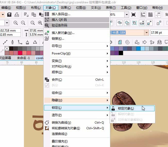Toggle the rulers display icon
Image resolution: width=168 pixels, height=147 pixels.
143,15
